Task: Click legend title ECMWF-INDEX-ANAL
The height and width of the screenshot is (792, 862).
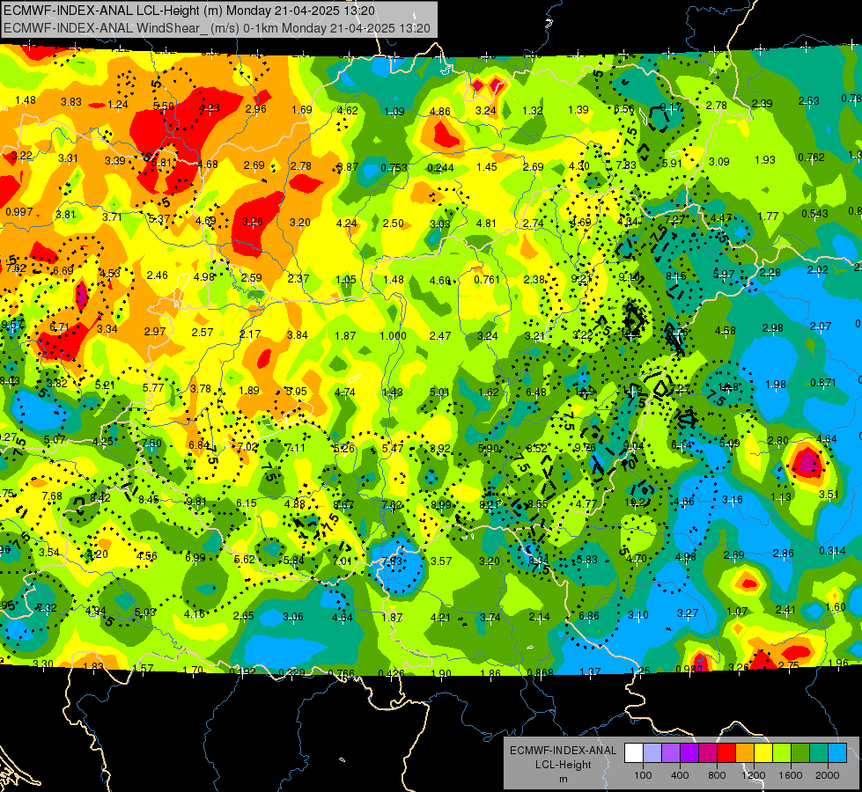Action: click(563, 751)
